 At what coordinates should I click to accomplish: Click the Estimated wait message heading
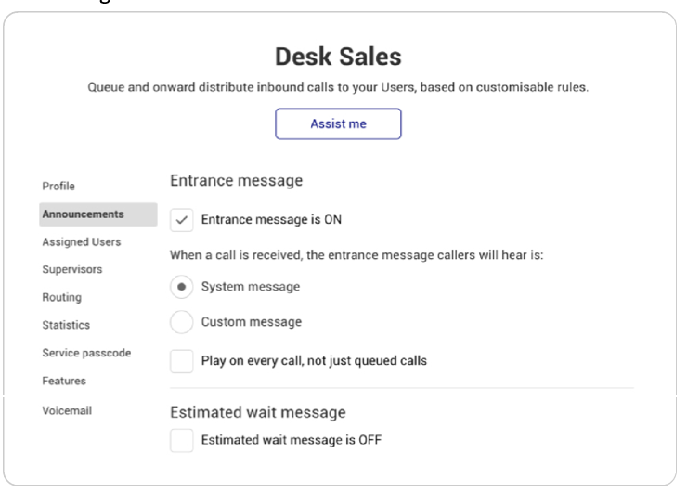[x=258, y=411]
